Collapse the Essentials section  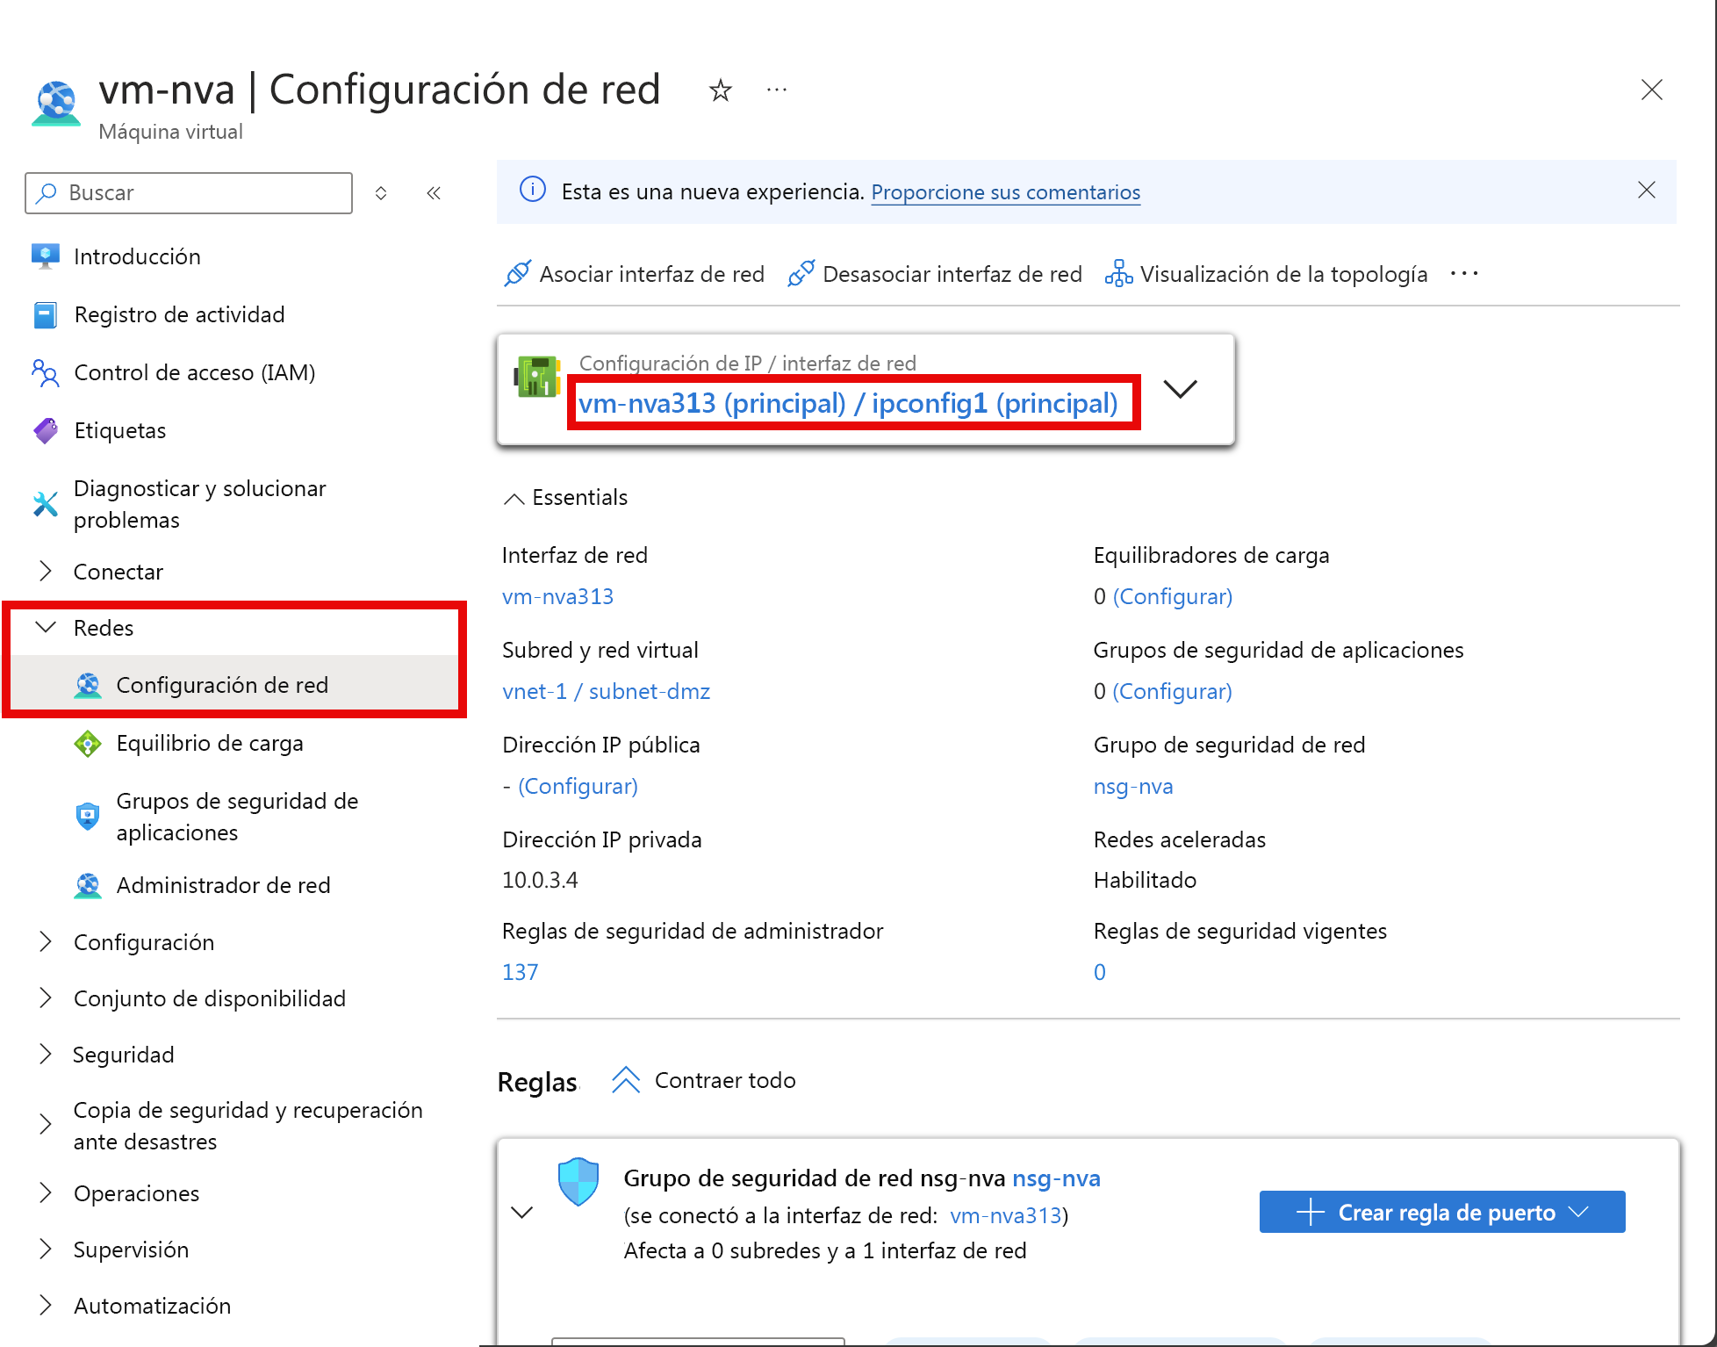click(514, 497)
